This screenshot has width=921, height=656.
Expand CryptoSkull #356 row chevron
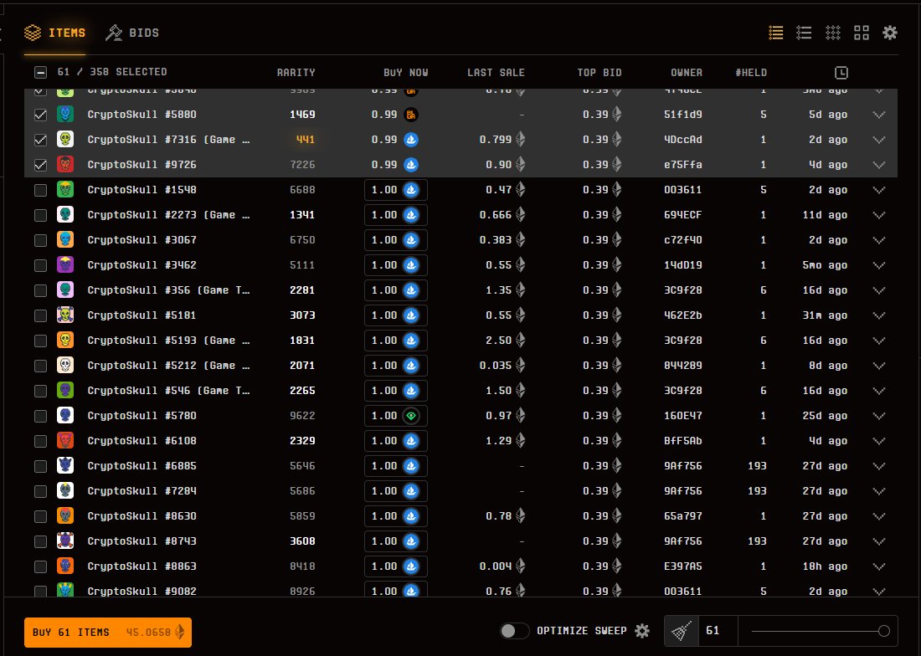(x=878, y=290)
